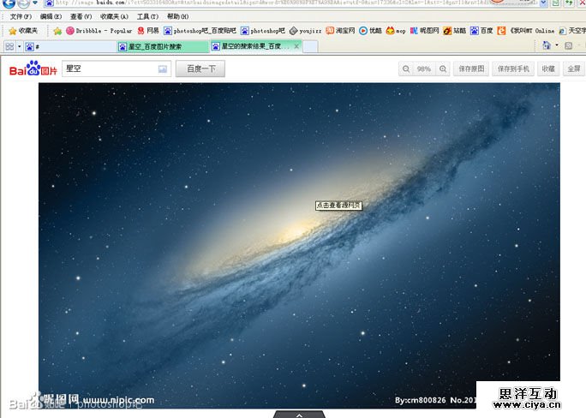Click the compatibility view icon by address bar
The image size is (586, 418).
(x=556, y=3)
